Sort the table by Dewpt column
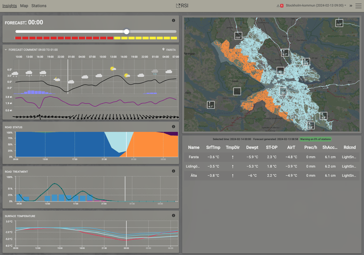Image resolution: width=364 pixels, height=255 pixels. [252, 148]
